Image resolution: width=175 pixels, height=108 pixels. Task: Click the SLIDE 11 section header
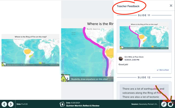coord(144,15)
